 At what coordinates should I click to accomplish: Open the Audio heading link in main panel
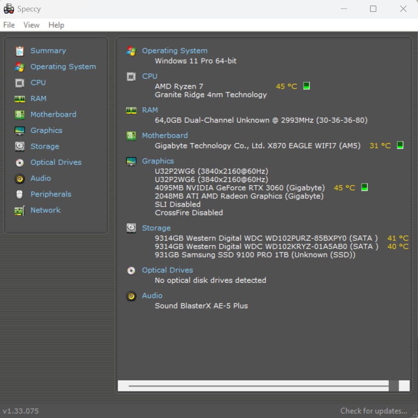coord(152,296)
